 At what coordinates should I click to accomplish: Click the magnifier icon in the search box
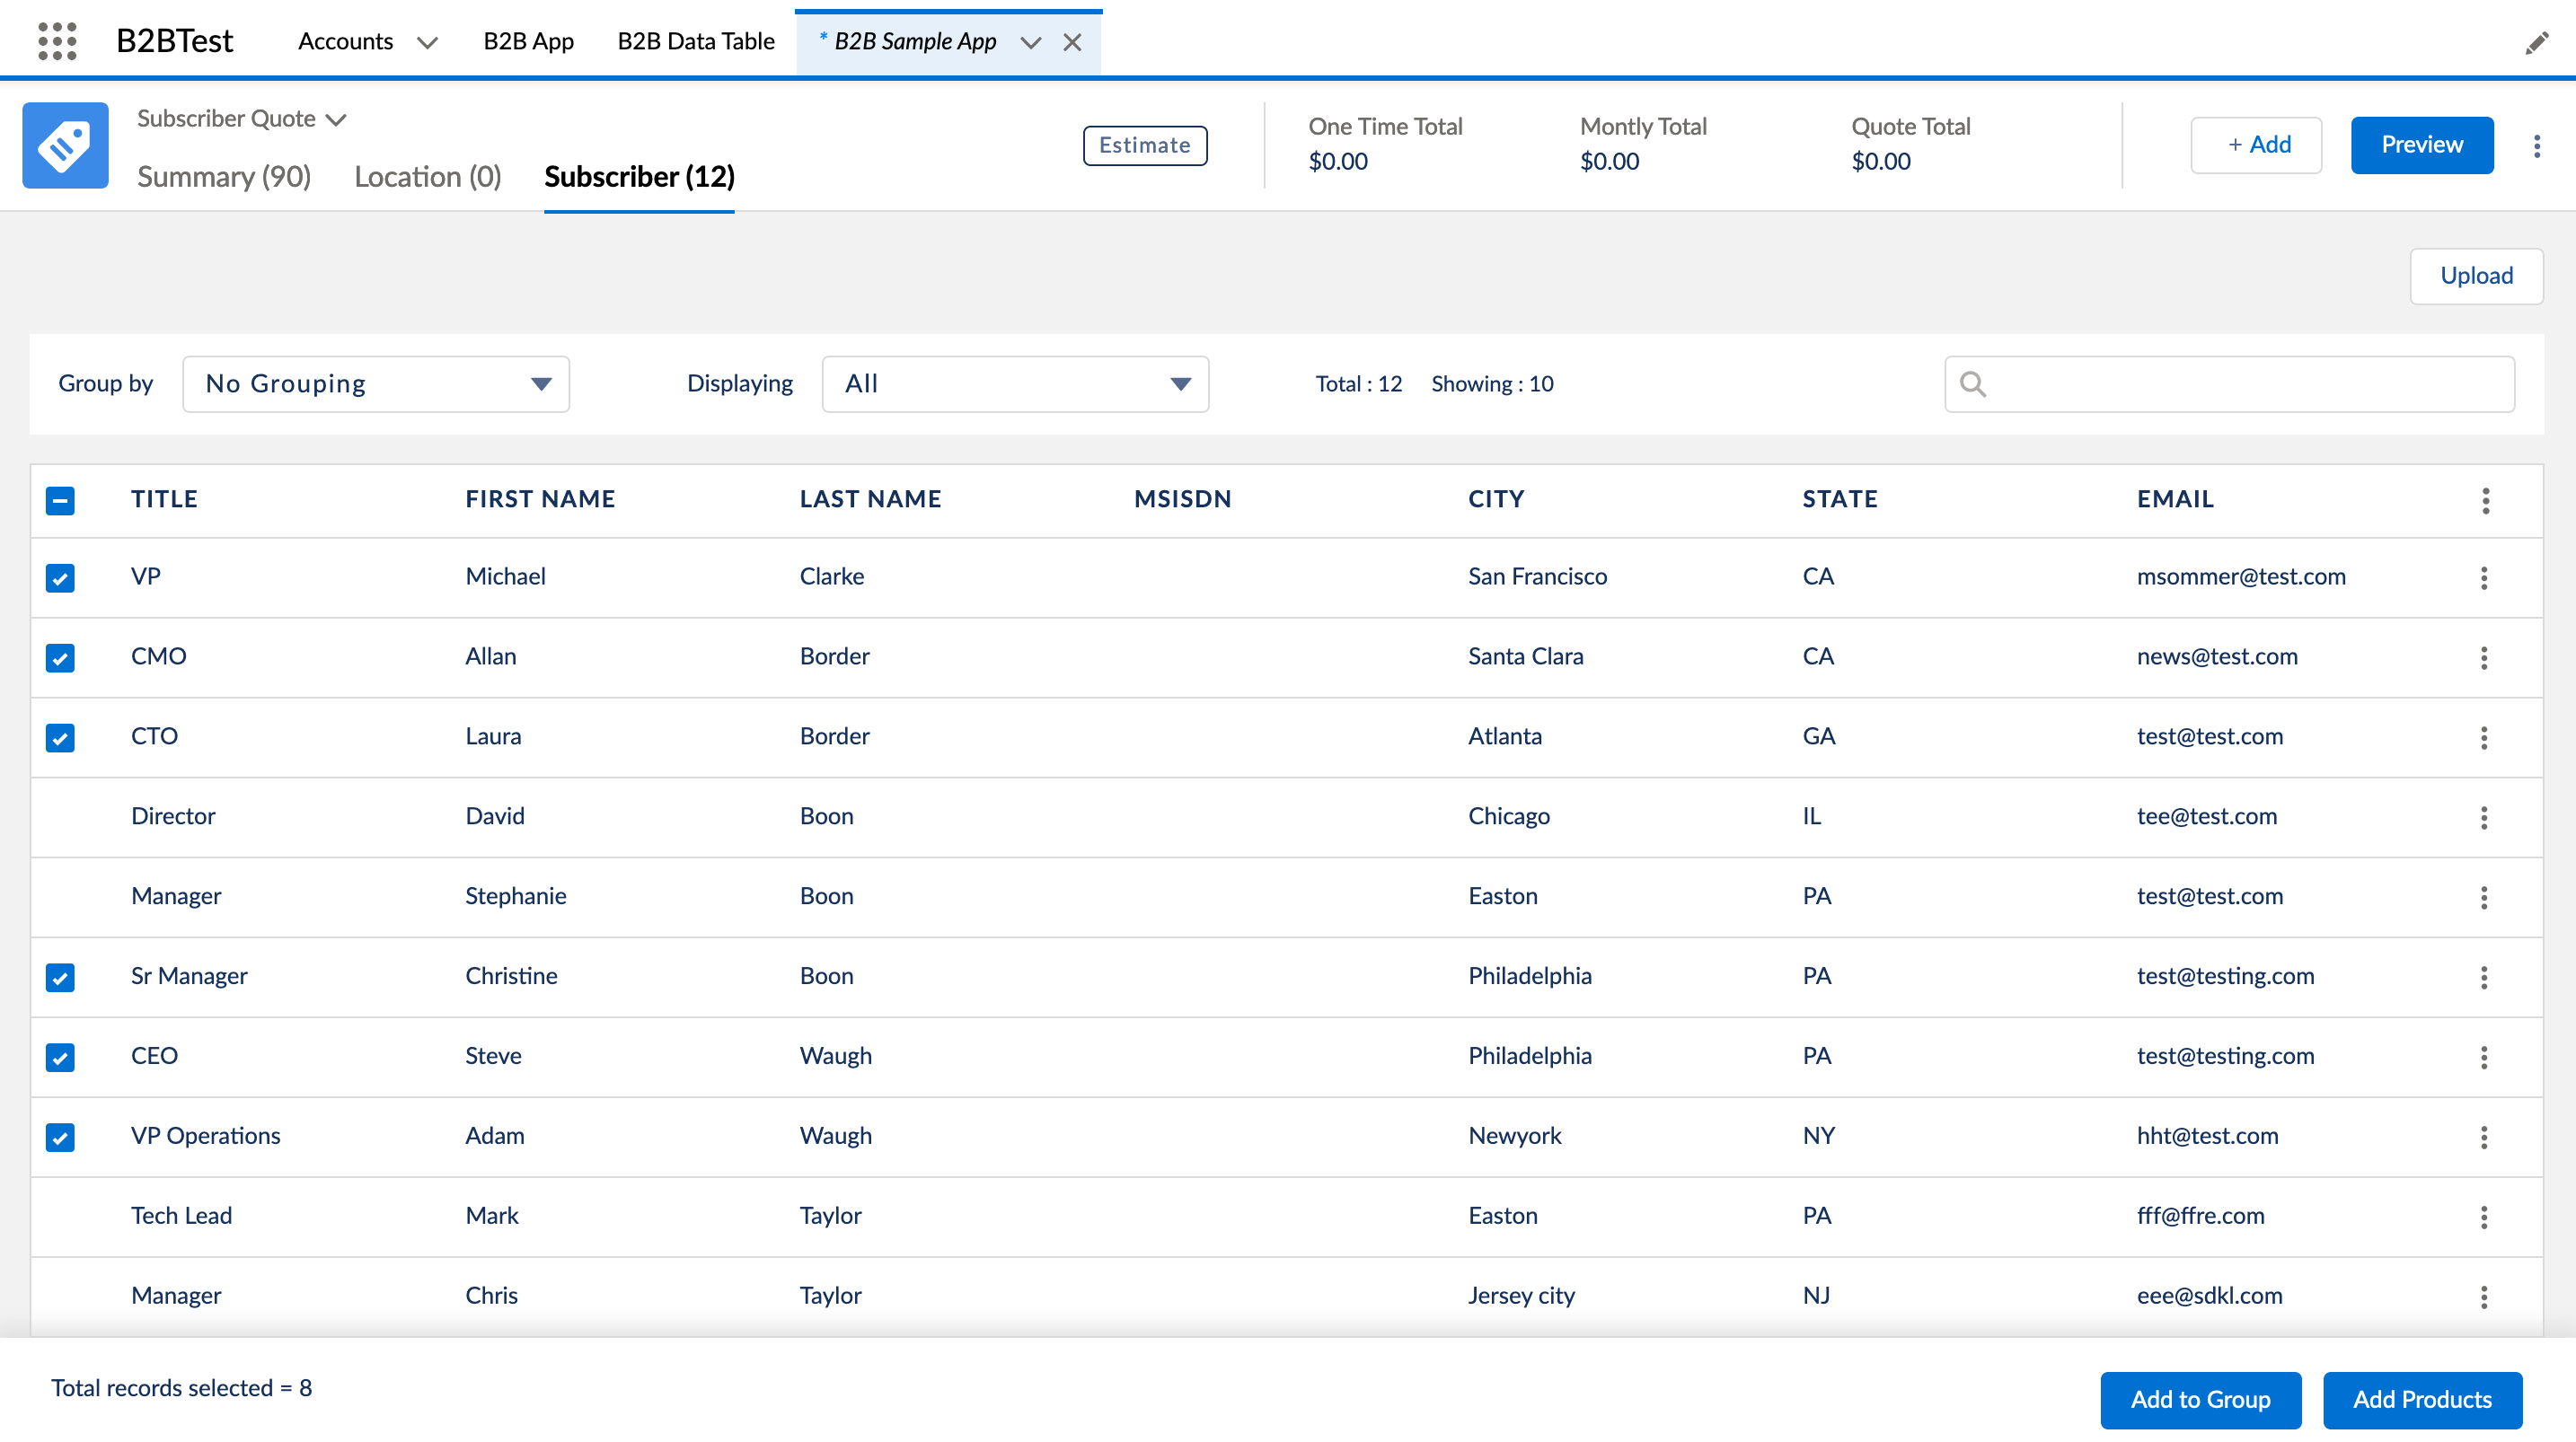[x=1973, y=384]
